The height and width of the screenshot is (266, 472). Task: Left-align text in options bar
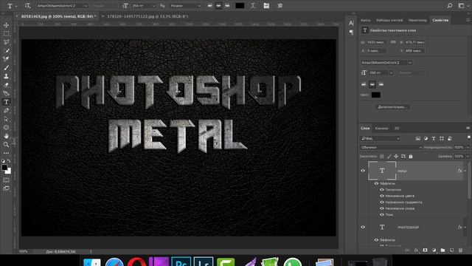(x=209, y=6)
